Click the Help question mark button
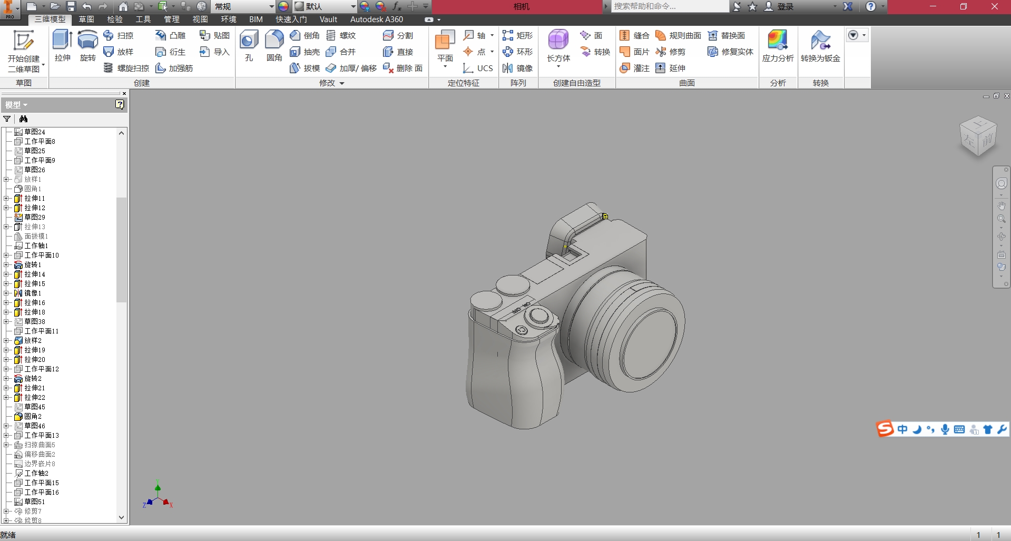1011x541 pixels. [871, 6]
